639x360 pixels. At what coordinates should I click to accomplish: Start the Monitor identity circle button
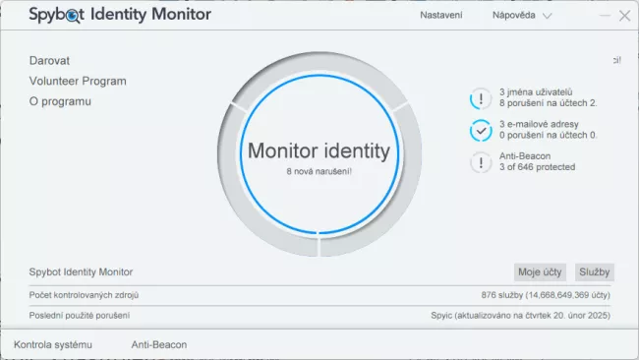pyautogui.click(x=319, y=154)
